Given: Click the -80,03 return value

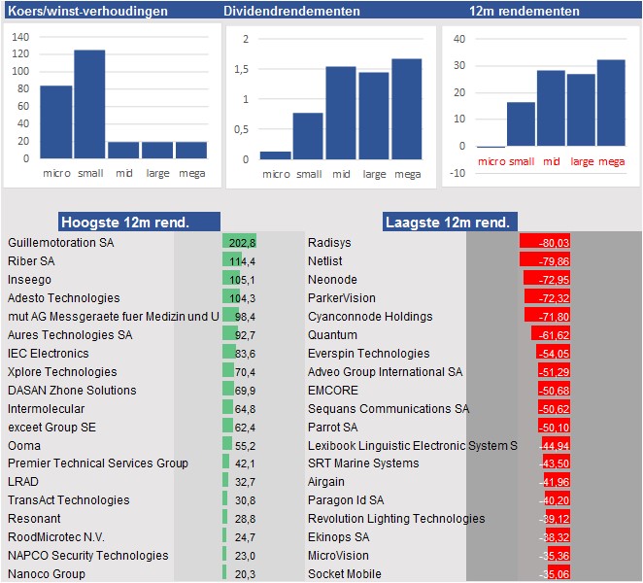Looking at the screenshot, I should 554,243.
